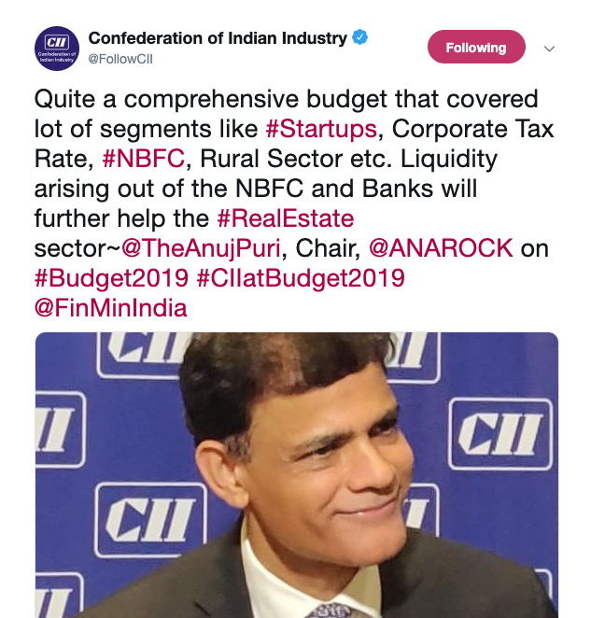
Task: Visit the @FinMinIndia mention
Action: pyautogui.click(x=110, y=308)
